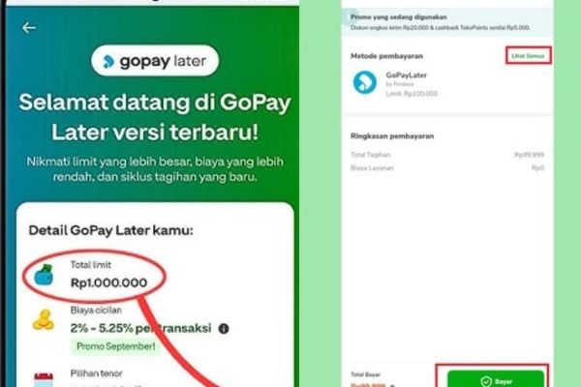Click the Biaya Layanan row
The height and width of the screenshot is (387, 581).
tap(447, 168)
